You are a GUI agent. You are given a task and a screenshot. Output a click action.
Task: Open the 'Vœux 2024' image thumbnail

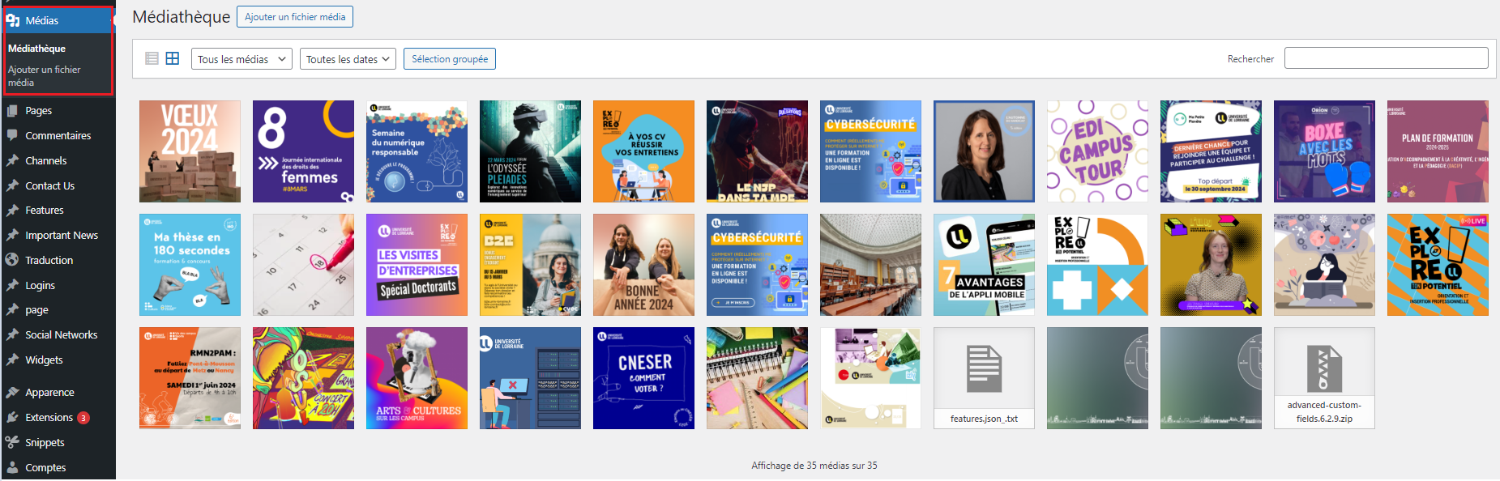190,151
